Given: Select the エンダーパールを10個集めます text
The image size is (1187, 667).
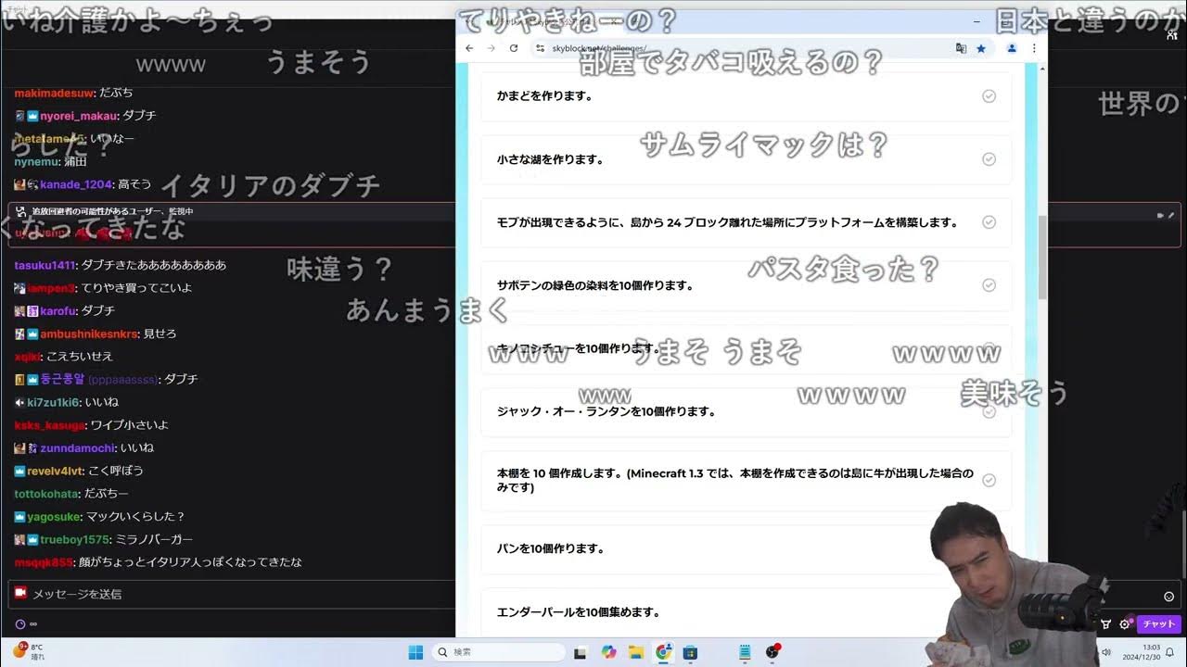Looking at the screenshot, I should pos(579,612).
